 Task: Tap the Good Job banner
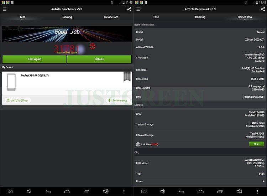coord(67,34)
